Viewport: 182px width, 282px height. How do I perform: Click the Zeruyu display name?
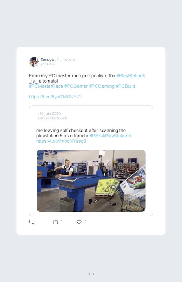47,60
